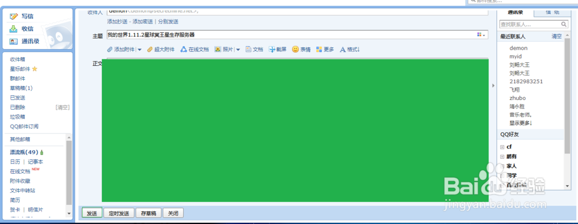Open 在线文档 in the left sidebar

coord(20,171)
